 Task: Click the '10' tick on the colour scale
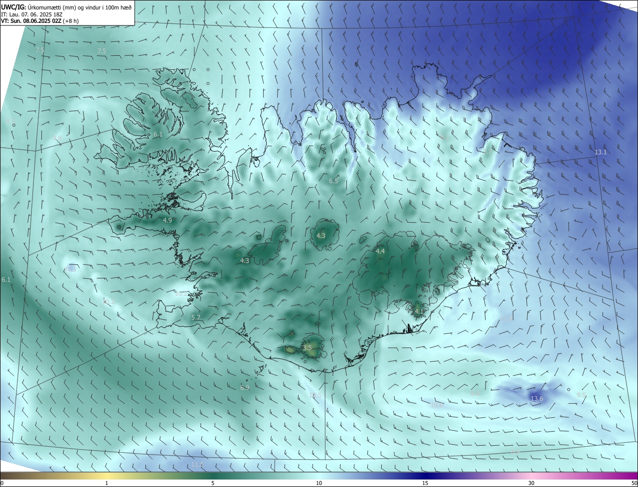pos(319,483)
